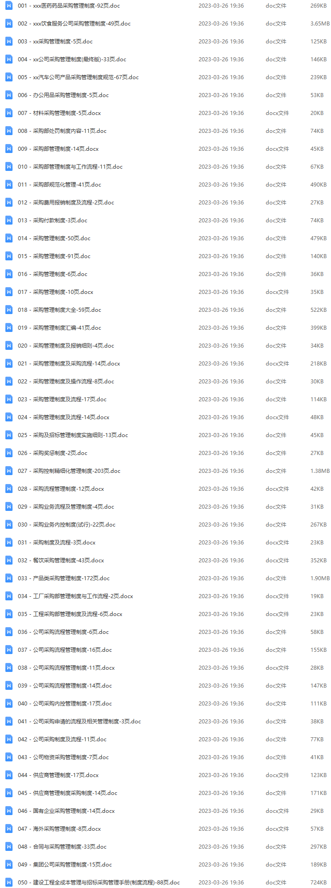
Task: Open 005 xx汽车公司产品采购管理制度规范-67页.doc
Action: (x=78, y=77)
